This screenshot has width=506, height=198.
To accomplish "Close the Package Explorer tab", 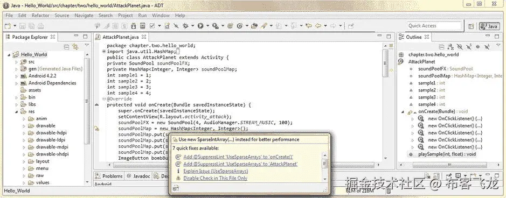I will (53, 37).
